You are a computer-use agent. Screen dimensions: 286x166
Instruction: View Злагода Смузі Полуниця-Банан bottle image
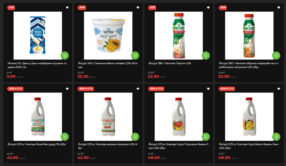tap(179, 117)
